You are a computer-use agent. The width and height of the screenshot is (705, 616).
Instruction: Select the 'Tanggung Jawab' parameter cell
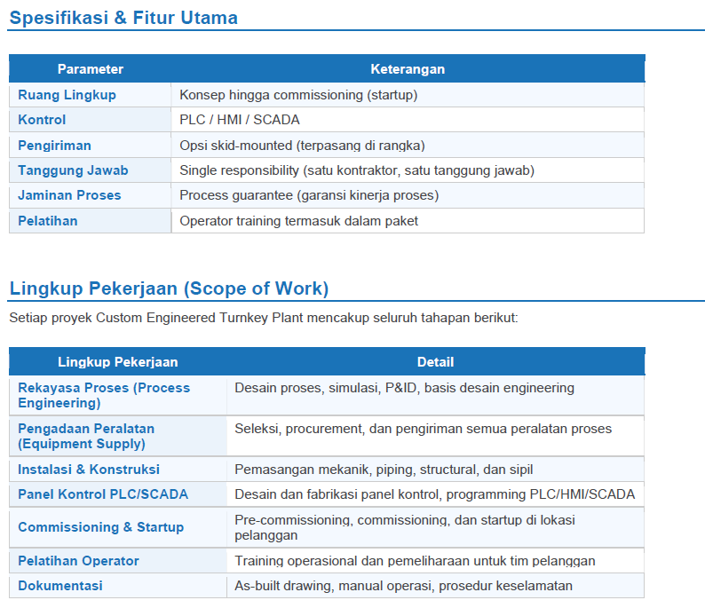(x=90, y=170)
